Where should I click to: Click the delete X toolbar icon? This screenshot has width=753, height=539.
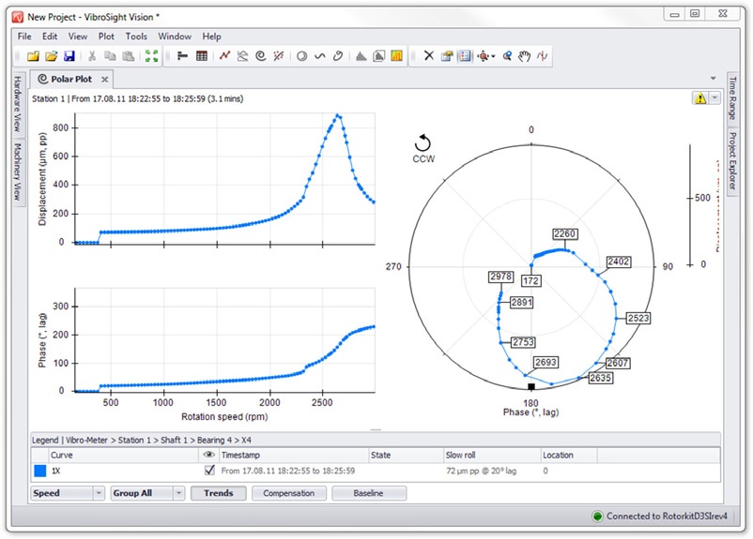point(428,56)
